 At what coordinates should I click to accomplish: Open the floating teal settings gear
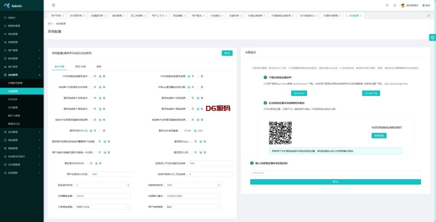click(433, 37)
